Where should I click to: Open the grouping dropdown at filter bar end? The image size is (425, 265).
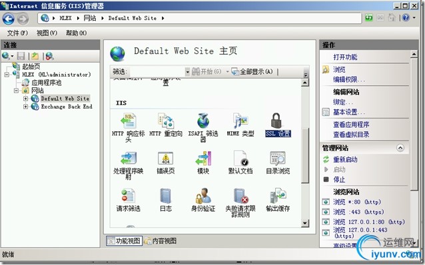[306, 75]
